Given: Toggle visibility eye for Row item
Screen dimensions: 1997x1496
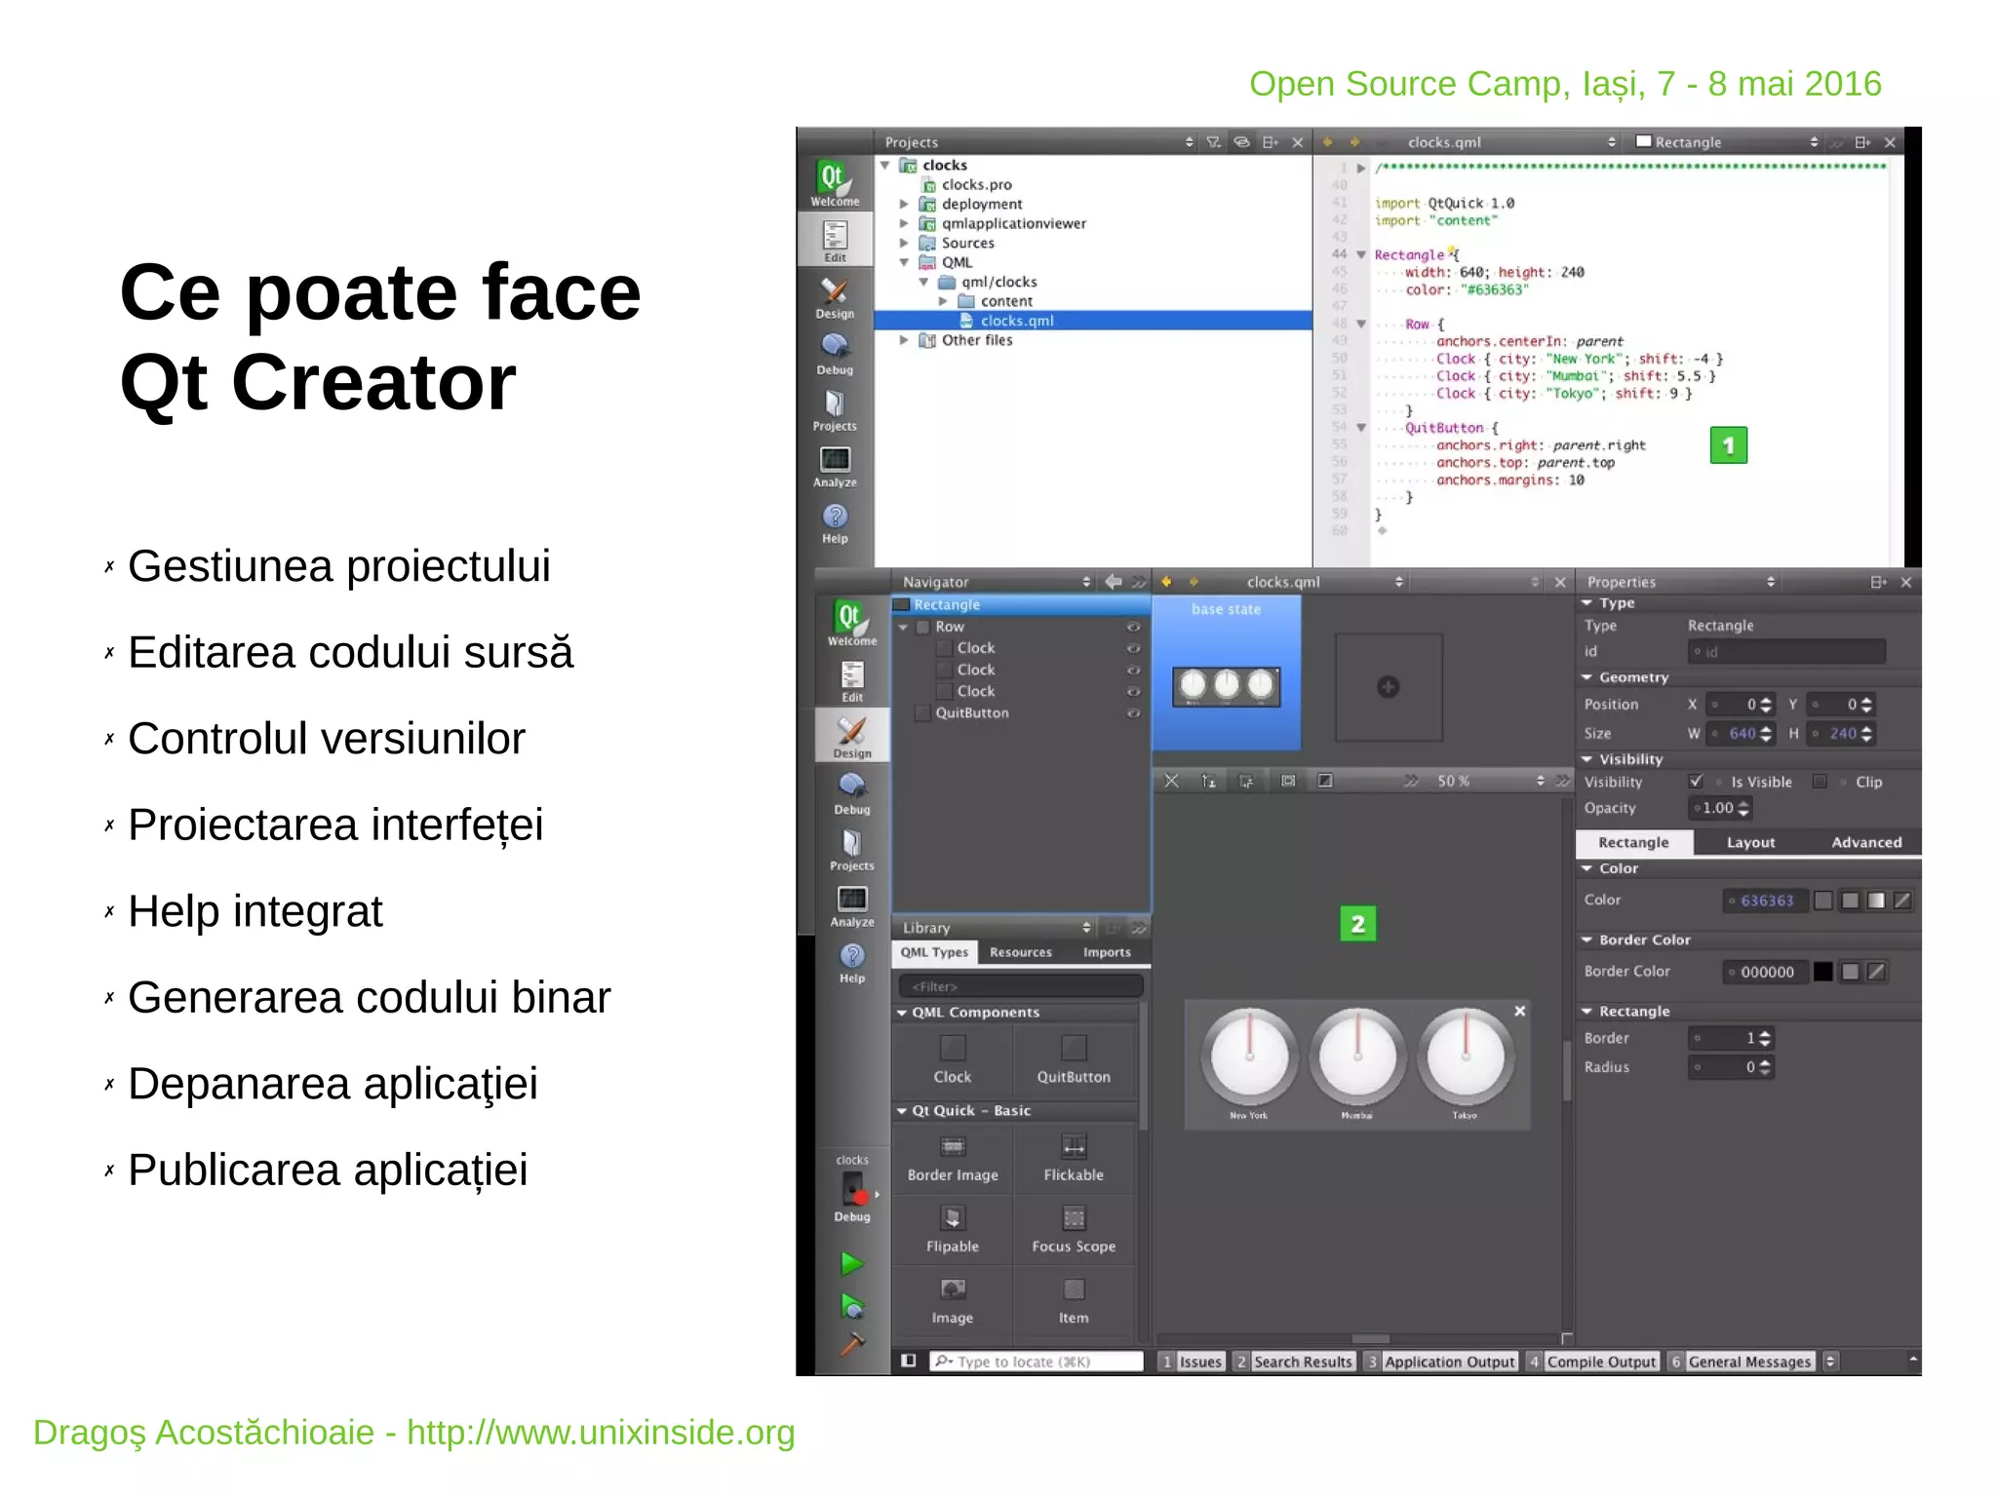Looking at the screenshot, I should 1133,627.
